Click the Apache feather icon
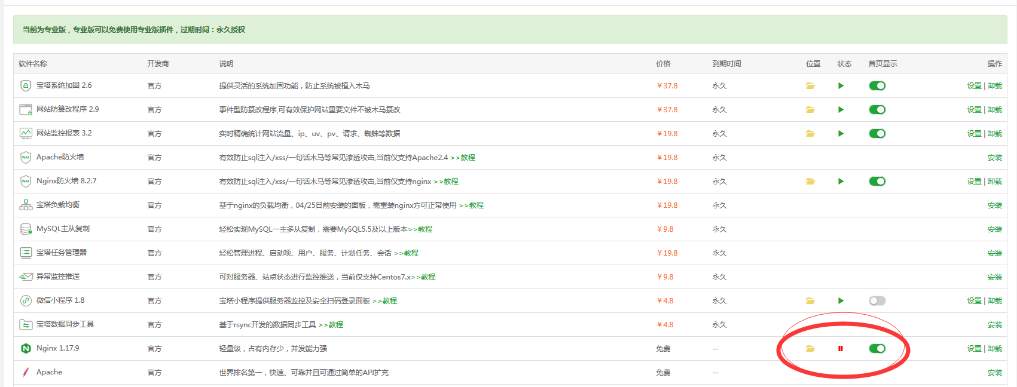The image size is (1017, 387). 26,372
